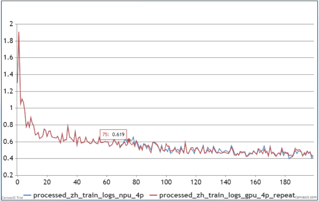Click the y-axis label 1.8
This screenshot has width=319, height=201.
[8, 41]
